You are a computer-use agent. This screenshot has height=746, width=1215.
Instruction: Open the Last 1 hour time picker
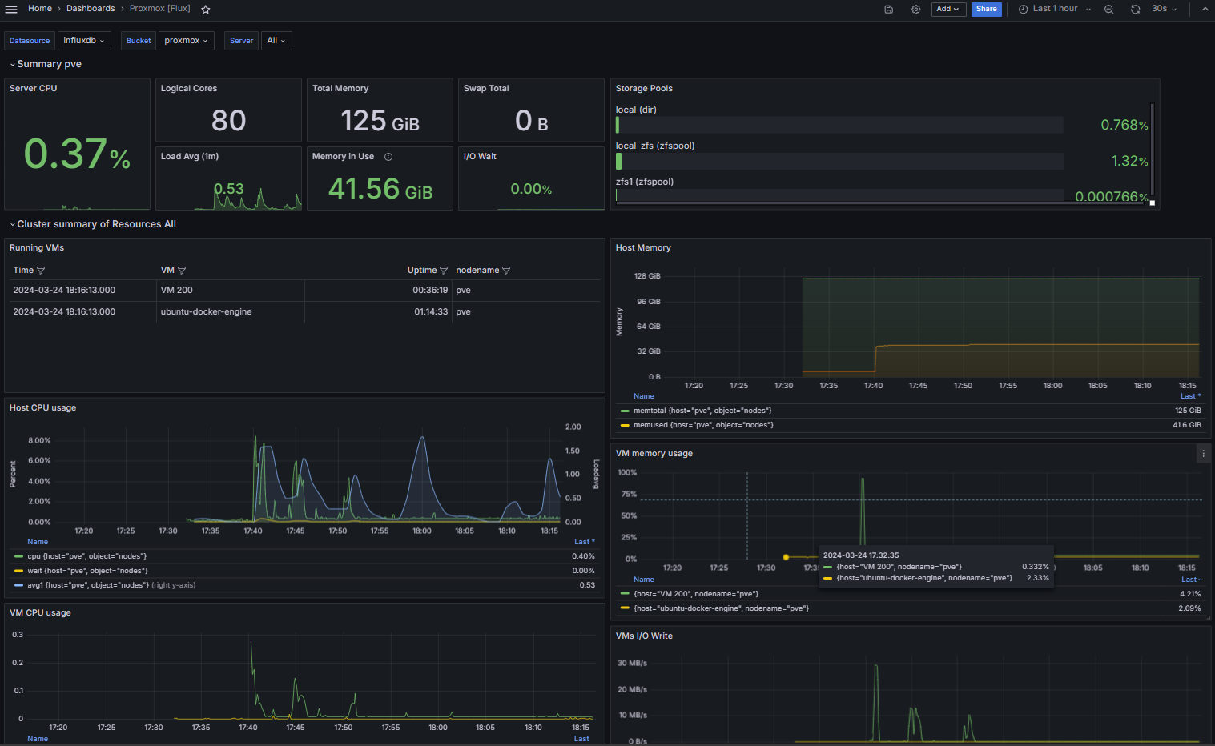point(1055,10)
